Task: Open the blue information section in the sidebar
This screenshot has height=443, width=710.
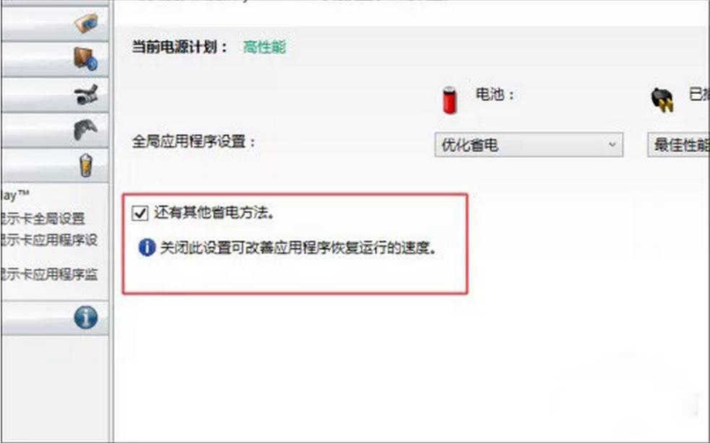Action: [x=54, y=317]
